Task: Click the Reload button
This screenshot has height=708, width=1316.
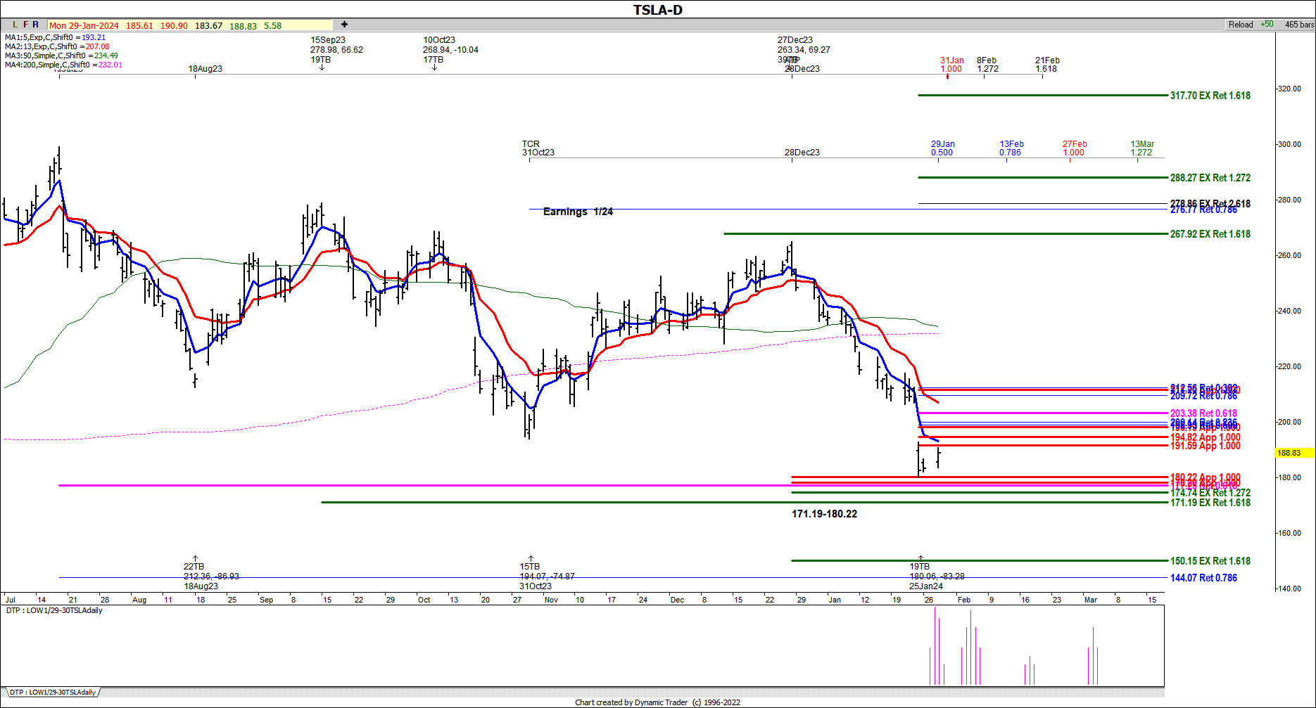Action: pos(1241,25)
